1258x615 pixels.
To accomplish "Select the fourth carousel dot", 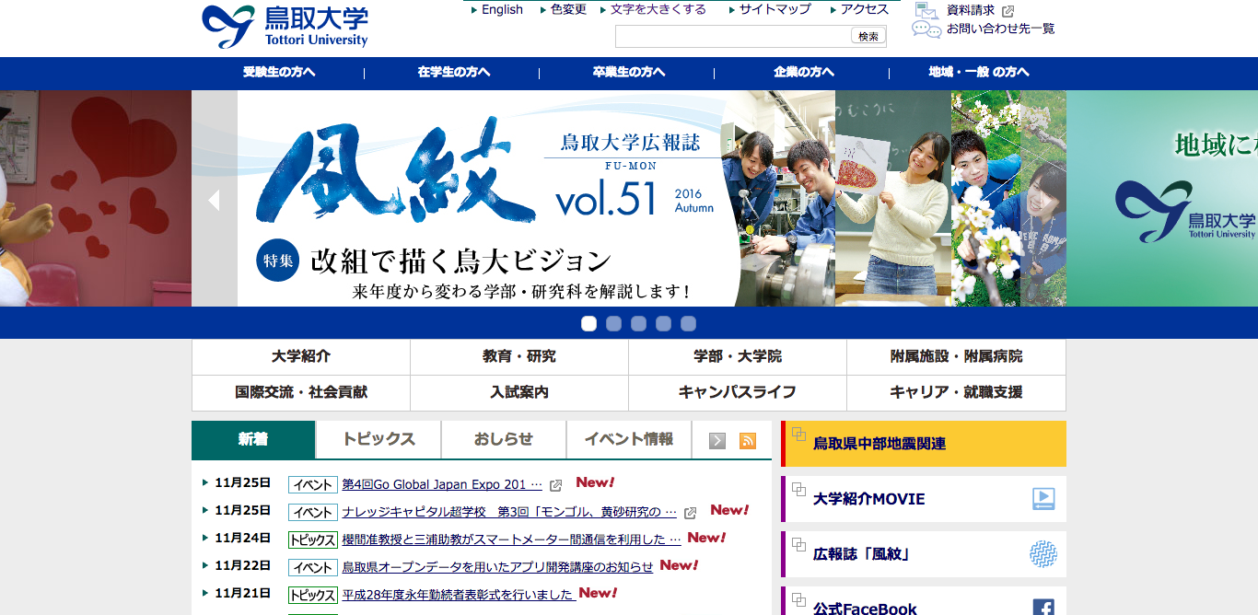I will pyautogui.click(x=664, y=323).
